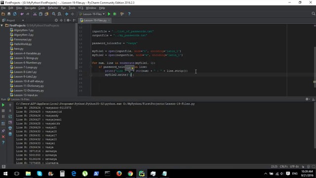Click the UTF-8 encoding in status bar

coord(294,167)
